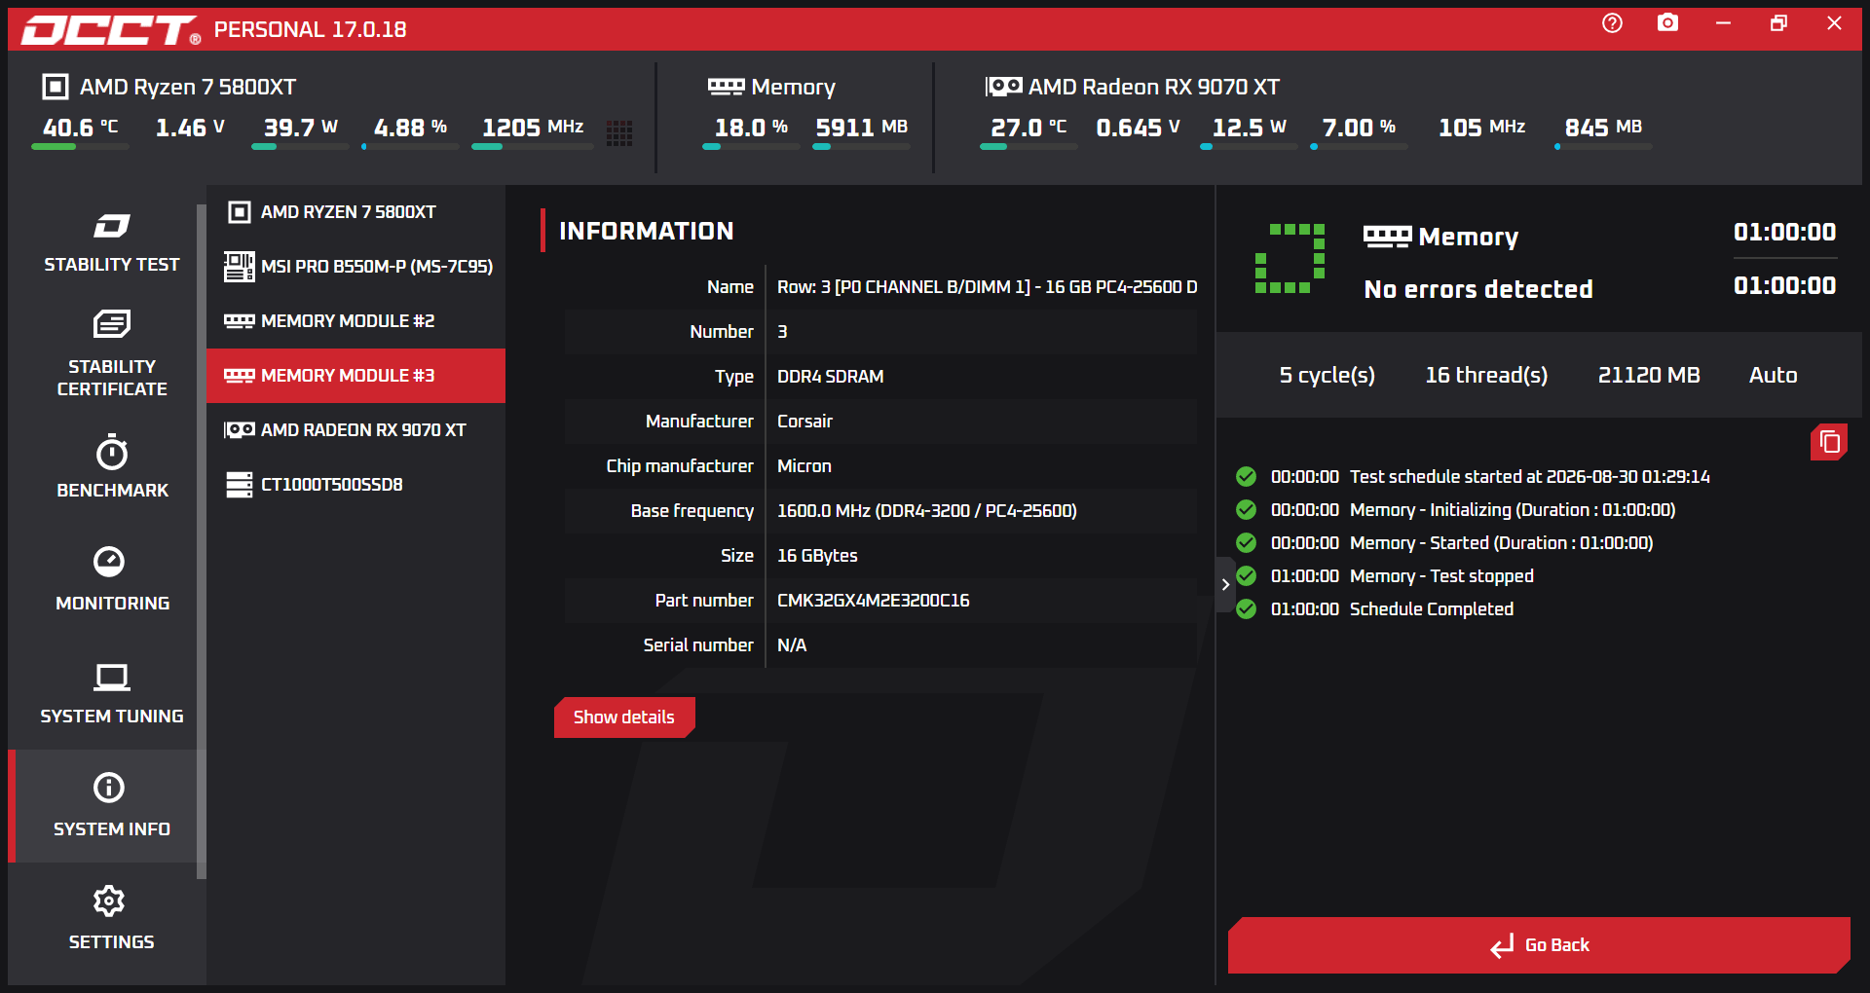Select AMD Ryzen 7 5800XT in device list

[355, 212]
